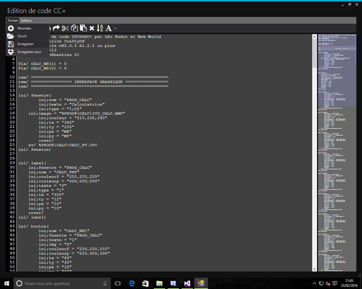The width and height of the screenshot is (362, 289).
Task: Click the 'Edition de code CC+' window title
Action: [36, 11]
